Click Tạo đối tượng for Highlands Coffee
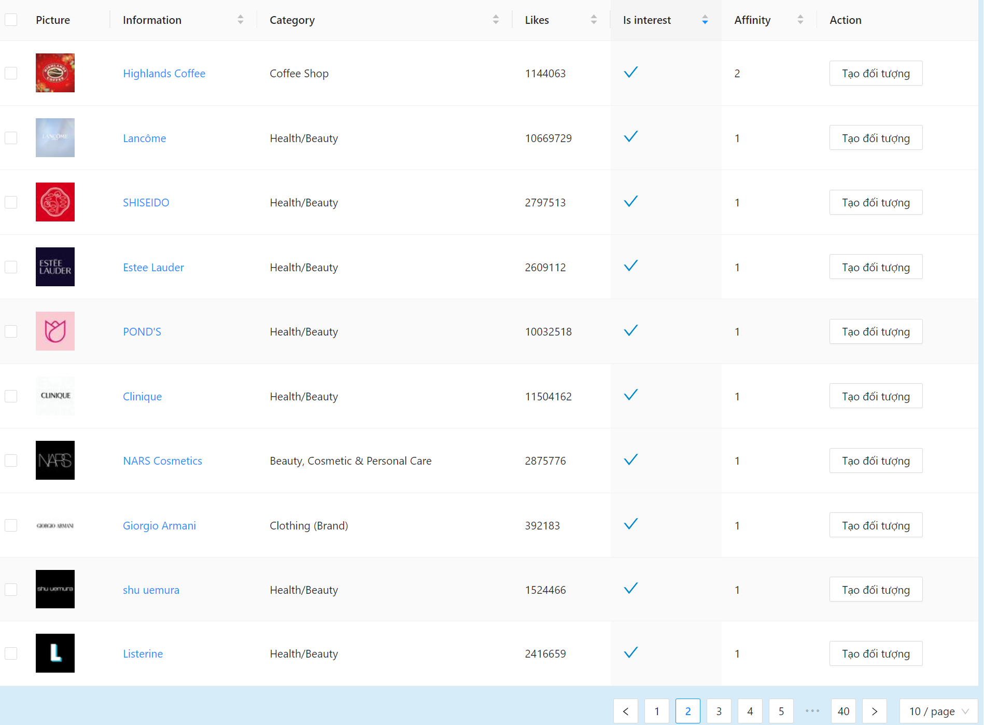984x725 pixels. pyautogui.click(x=876, y=73)
